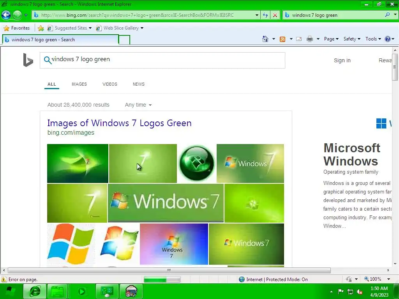Expand the Feeds dropdown arrow
Viewport: 399px width, 299px height.
[x=291, y=39]
